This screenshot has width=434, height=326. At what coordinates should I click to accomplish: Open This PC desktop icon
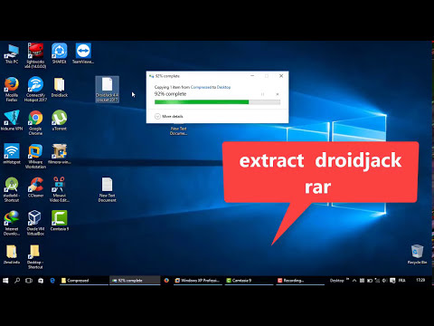[12, 53]
